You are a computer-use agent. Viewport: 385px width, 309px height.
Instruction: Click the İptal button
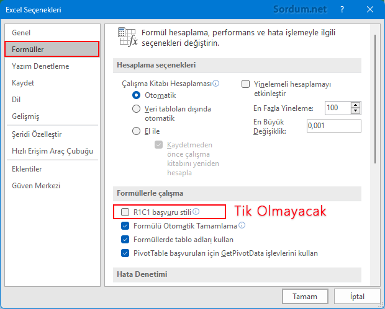(x=357, y=297)
